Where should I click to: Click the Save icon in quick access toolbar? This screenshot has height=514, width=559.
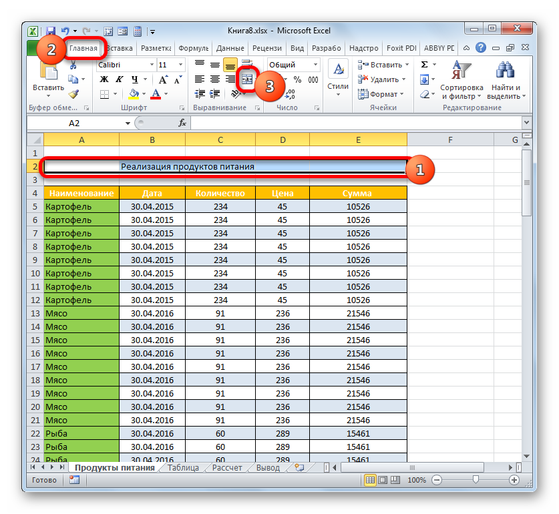(x=50, y=31)
